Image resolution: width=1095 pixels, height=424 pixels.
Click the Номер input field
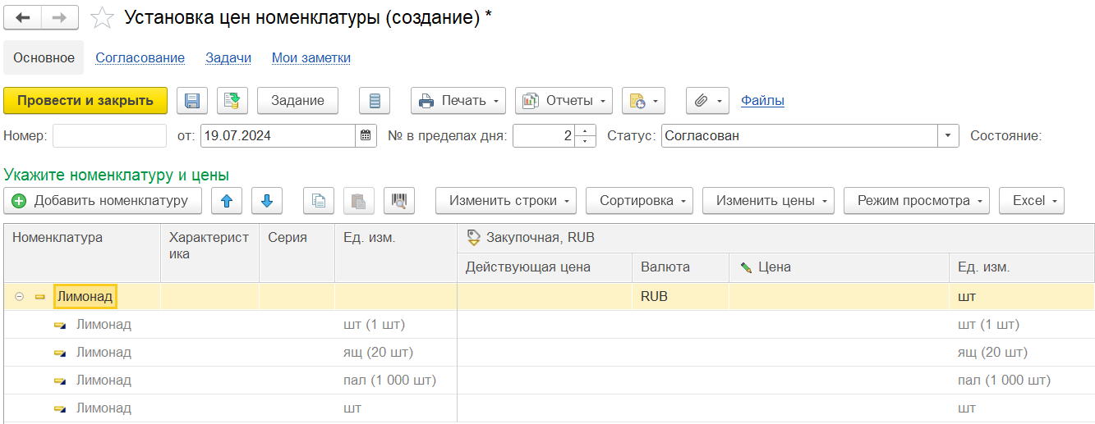(x=109, y=136)
